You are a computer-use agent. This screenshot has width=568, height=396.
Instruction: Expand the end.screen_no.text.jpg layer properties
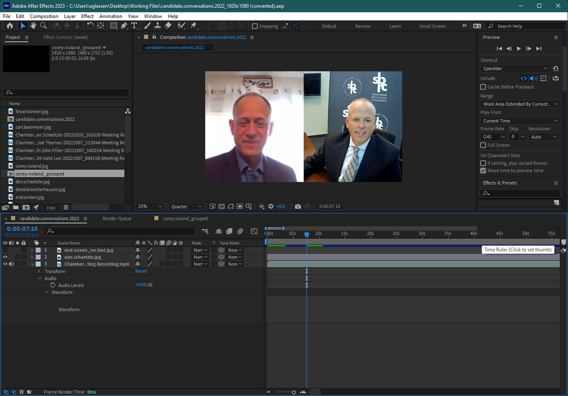pos(32,250)
